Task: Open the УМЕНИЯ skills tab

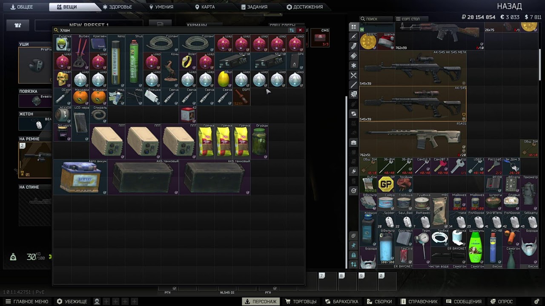Action: (x=161, y=7)
